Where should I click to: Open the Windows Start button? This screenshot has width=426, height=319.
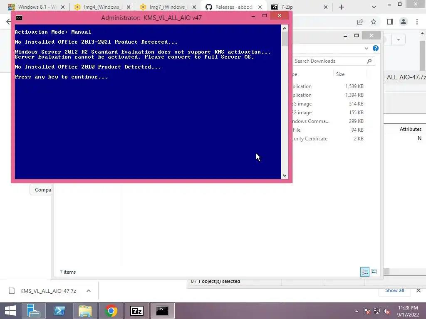pos(10,311)
